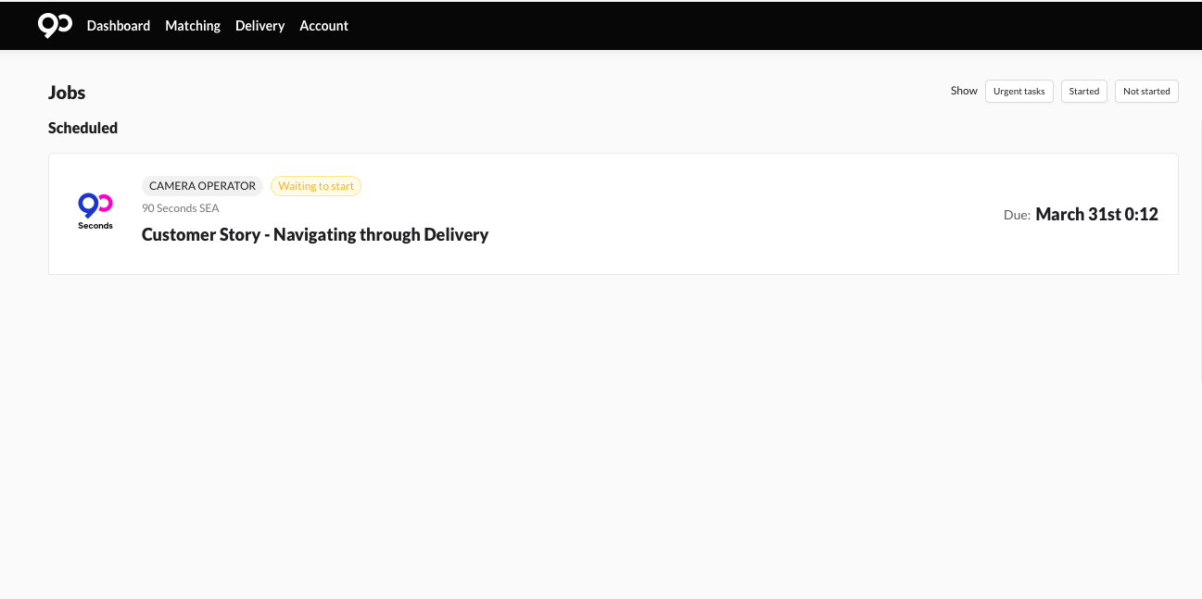The image size is (1202, 599).
Task: Click the Jobs page heading
Action: (x=67, y=93)
